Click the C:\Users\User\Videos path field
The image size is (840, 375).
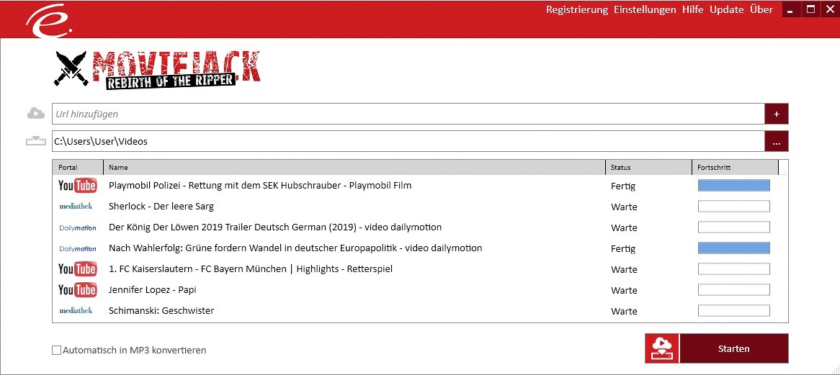click(408, 141)
